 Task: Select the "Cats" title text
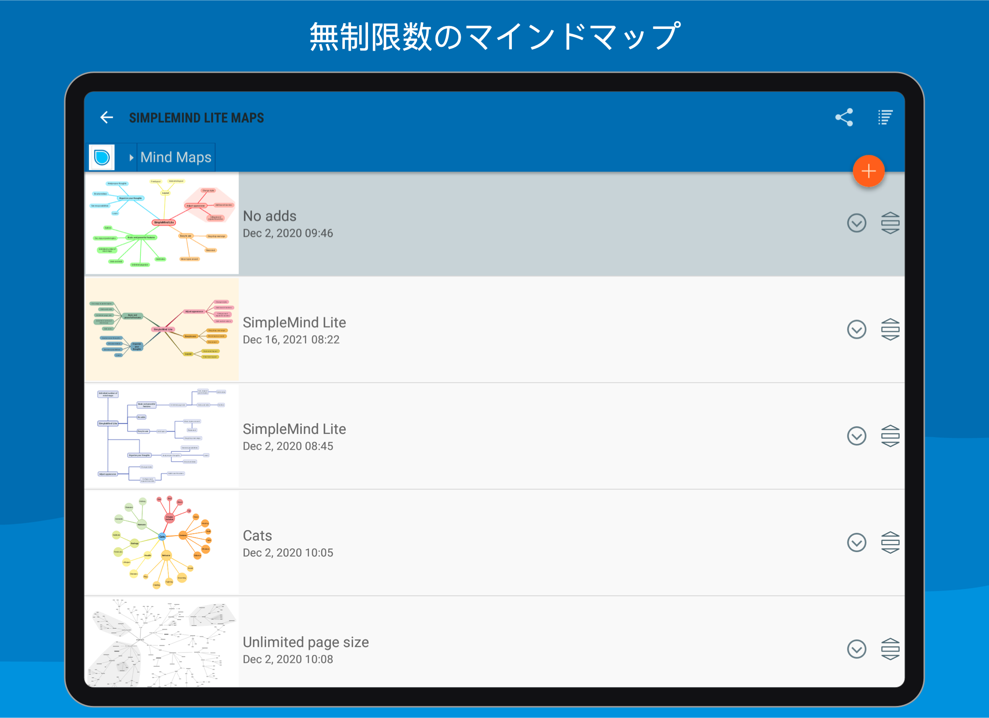point(257,536)
